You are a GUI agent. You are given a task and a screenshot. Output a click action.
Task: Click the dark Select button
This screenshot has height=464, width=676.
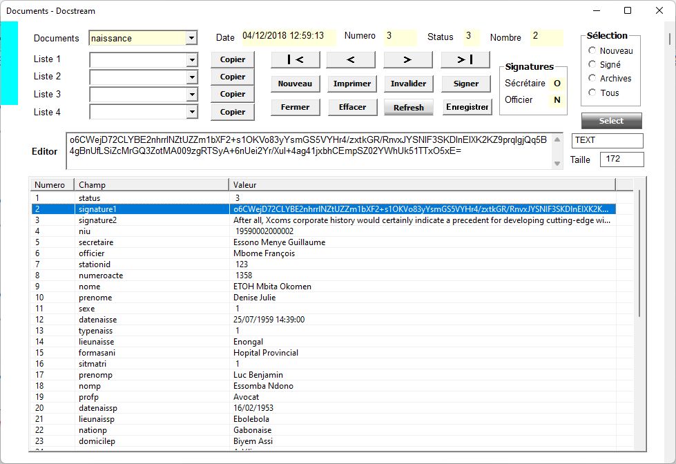611,121
